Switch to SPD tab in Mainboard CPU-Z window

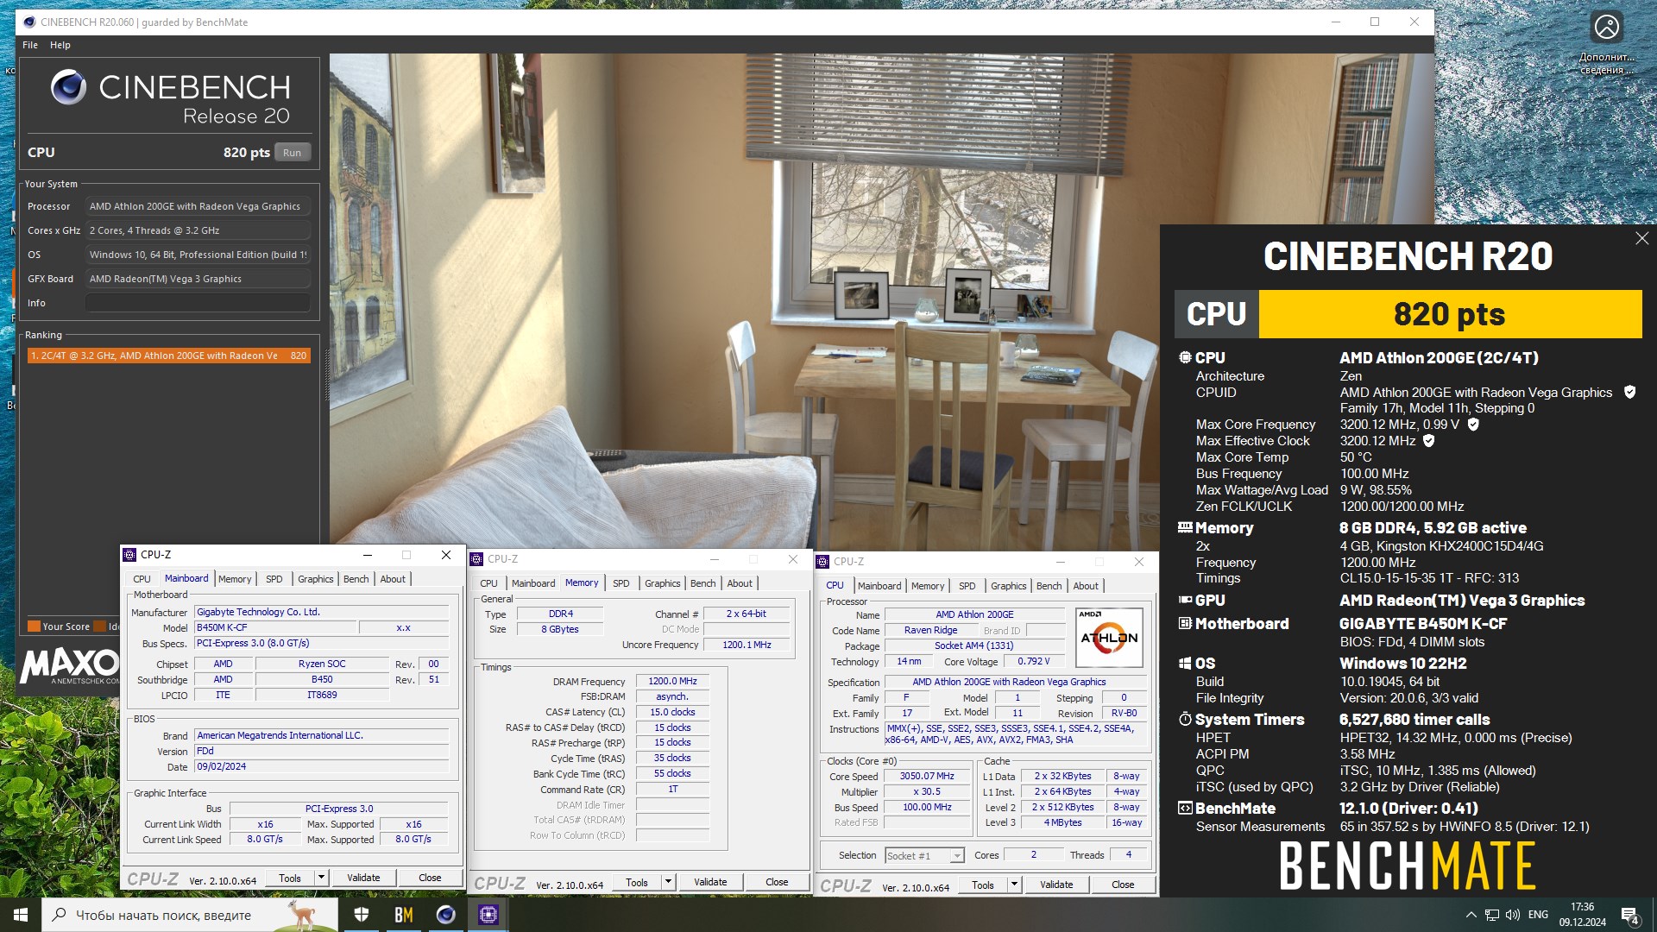(x=274, y=579)
